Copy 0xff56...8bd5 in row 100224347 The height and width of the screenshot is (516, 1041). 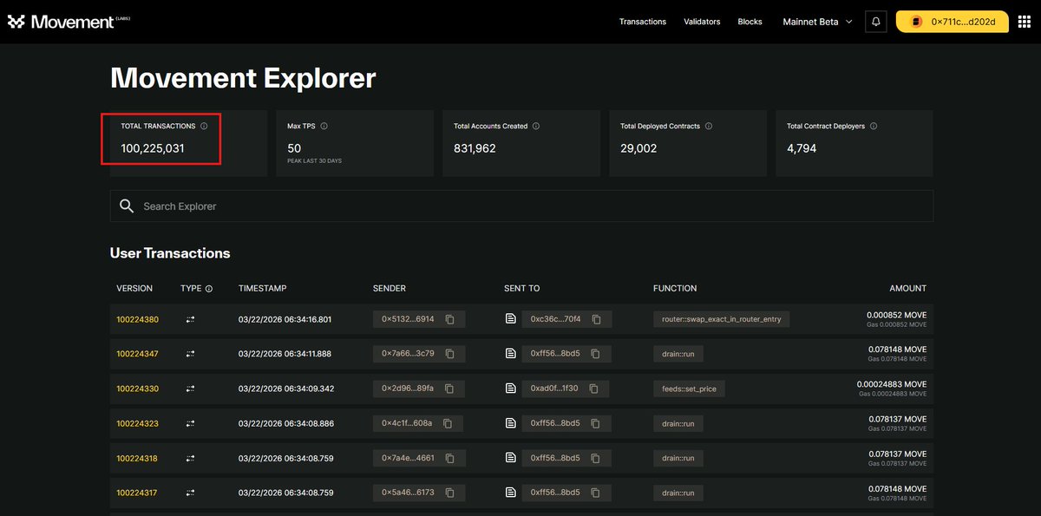(596, 354)
